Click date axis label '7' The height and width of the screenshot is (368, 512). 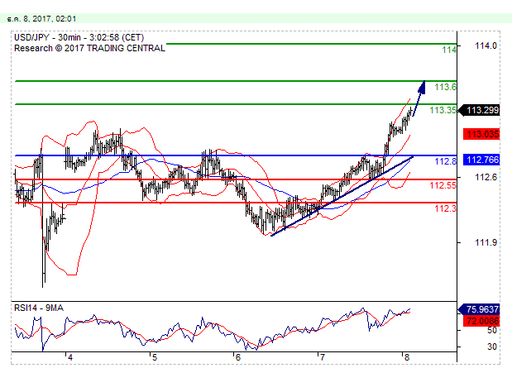tap(322, 357)
